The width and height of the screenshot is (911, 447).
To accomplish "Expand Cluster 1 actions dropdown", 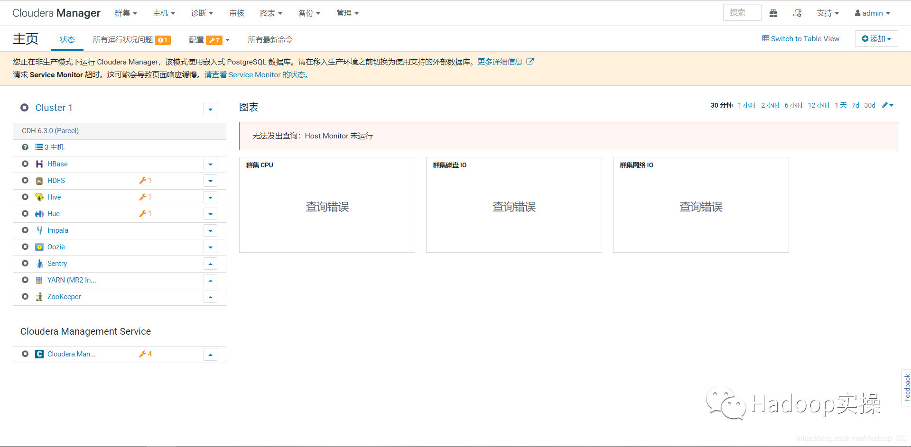I will click(x=210, y=109).
